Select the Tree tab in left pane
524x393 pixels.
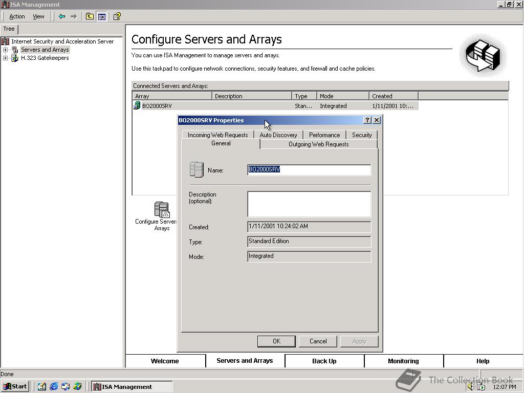click(9, 29)
